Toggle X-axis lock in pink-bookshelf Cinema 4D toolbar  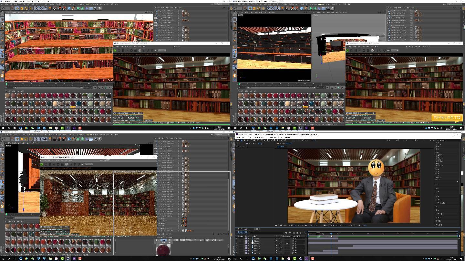(x=36, y=8)
